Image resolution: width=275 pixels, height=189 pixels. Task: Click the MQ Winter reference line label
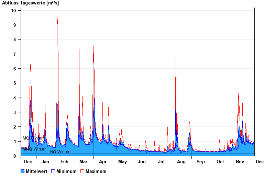[33, 138]
